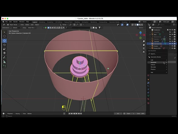Image resolution: width=178 pixels, height=134 pixels.
Task: Click the Z axis on navigation gizmo
Action: (x=140, y=33)
